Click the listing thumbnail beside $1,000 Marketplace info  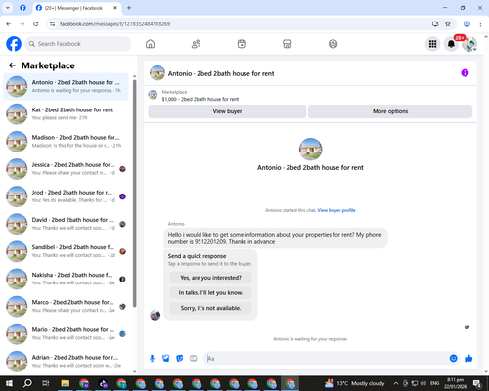(153, 95)
